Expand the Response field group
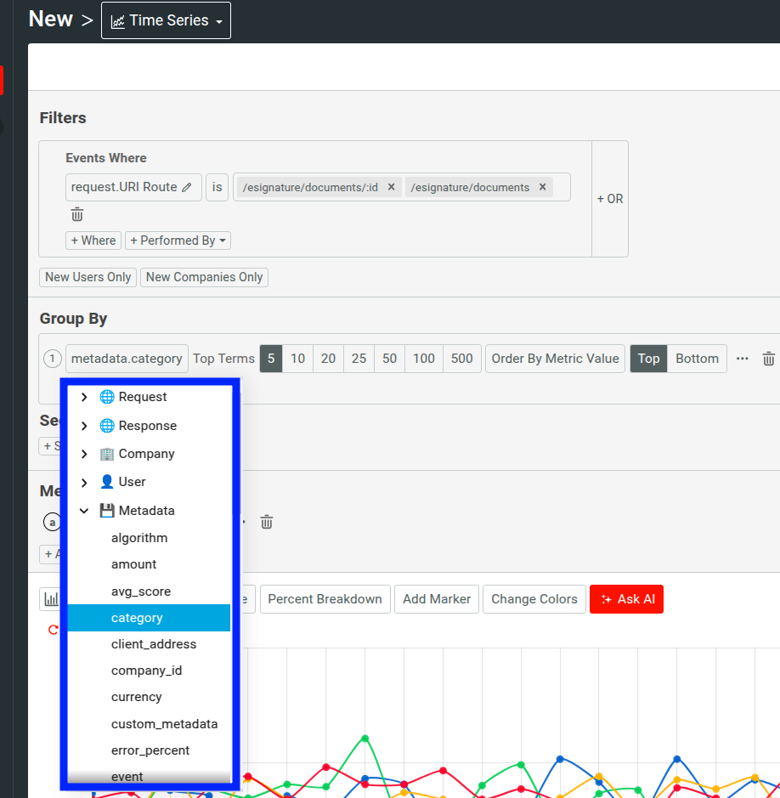 click(82, 425)
